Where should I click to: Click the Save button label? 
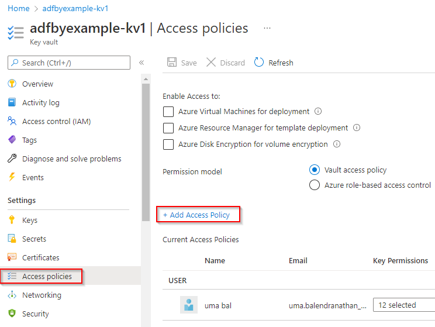tap(189, 63)
